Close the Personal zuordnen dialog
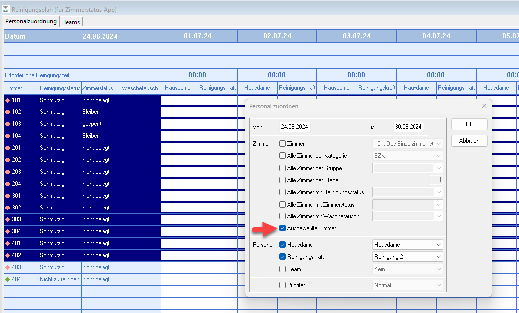This screenshot has height=313, width=519. click(484, 106)
